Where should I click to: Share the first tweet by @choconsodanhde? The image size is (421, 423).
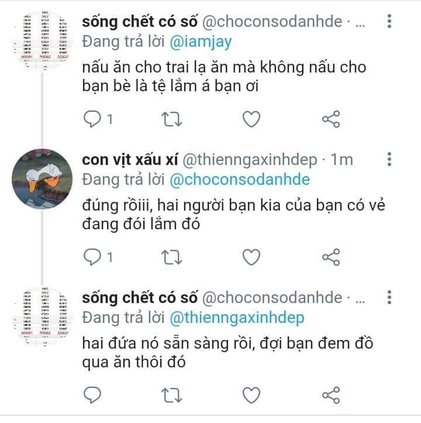pos(331,119)
